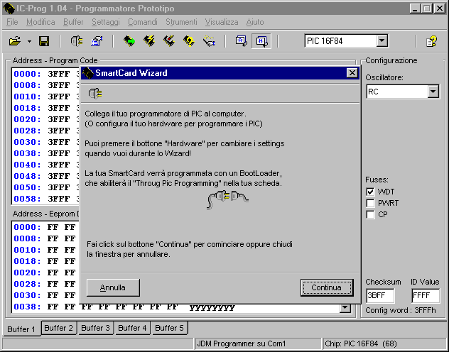Open the File menu
The height and width of the screenshot is (352, 449).
coord(12,22)
